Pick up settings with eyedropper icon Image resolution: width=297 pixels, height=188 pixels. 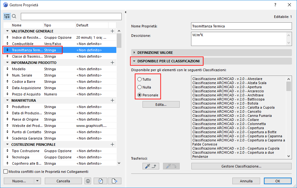click(x=151, y=166)
